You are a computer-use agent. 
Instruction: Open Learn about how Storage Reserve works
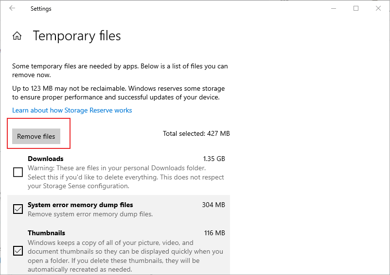click(72, 110)
